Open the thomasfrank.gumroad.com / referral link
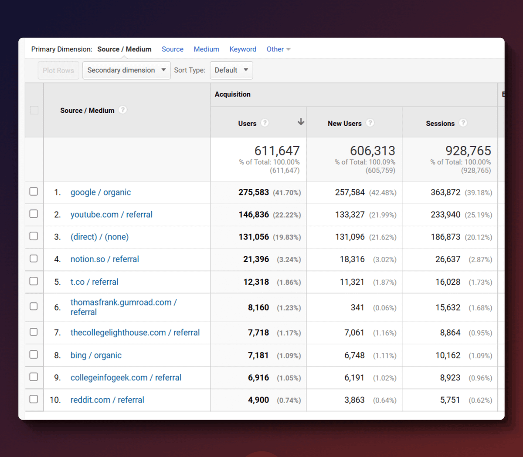The width and height of the screenshot is (523, 457). [124, 307]
